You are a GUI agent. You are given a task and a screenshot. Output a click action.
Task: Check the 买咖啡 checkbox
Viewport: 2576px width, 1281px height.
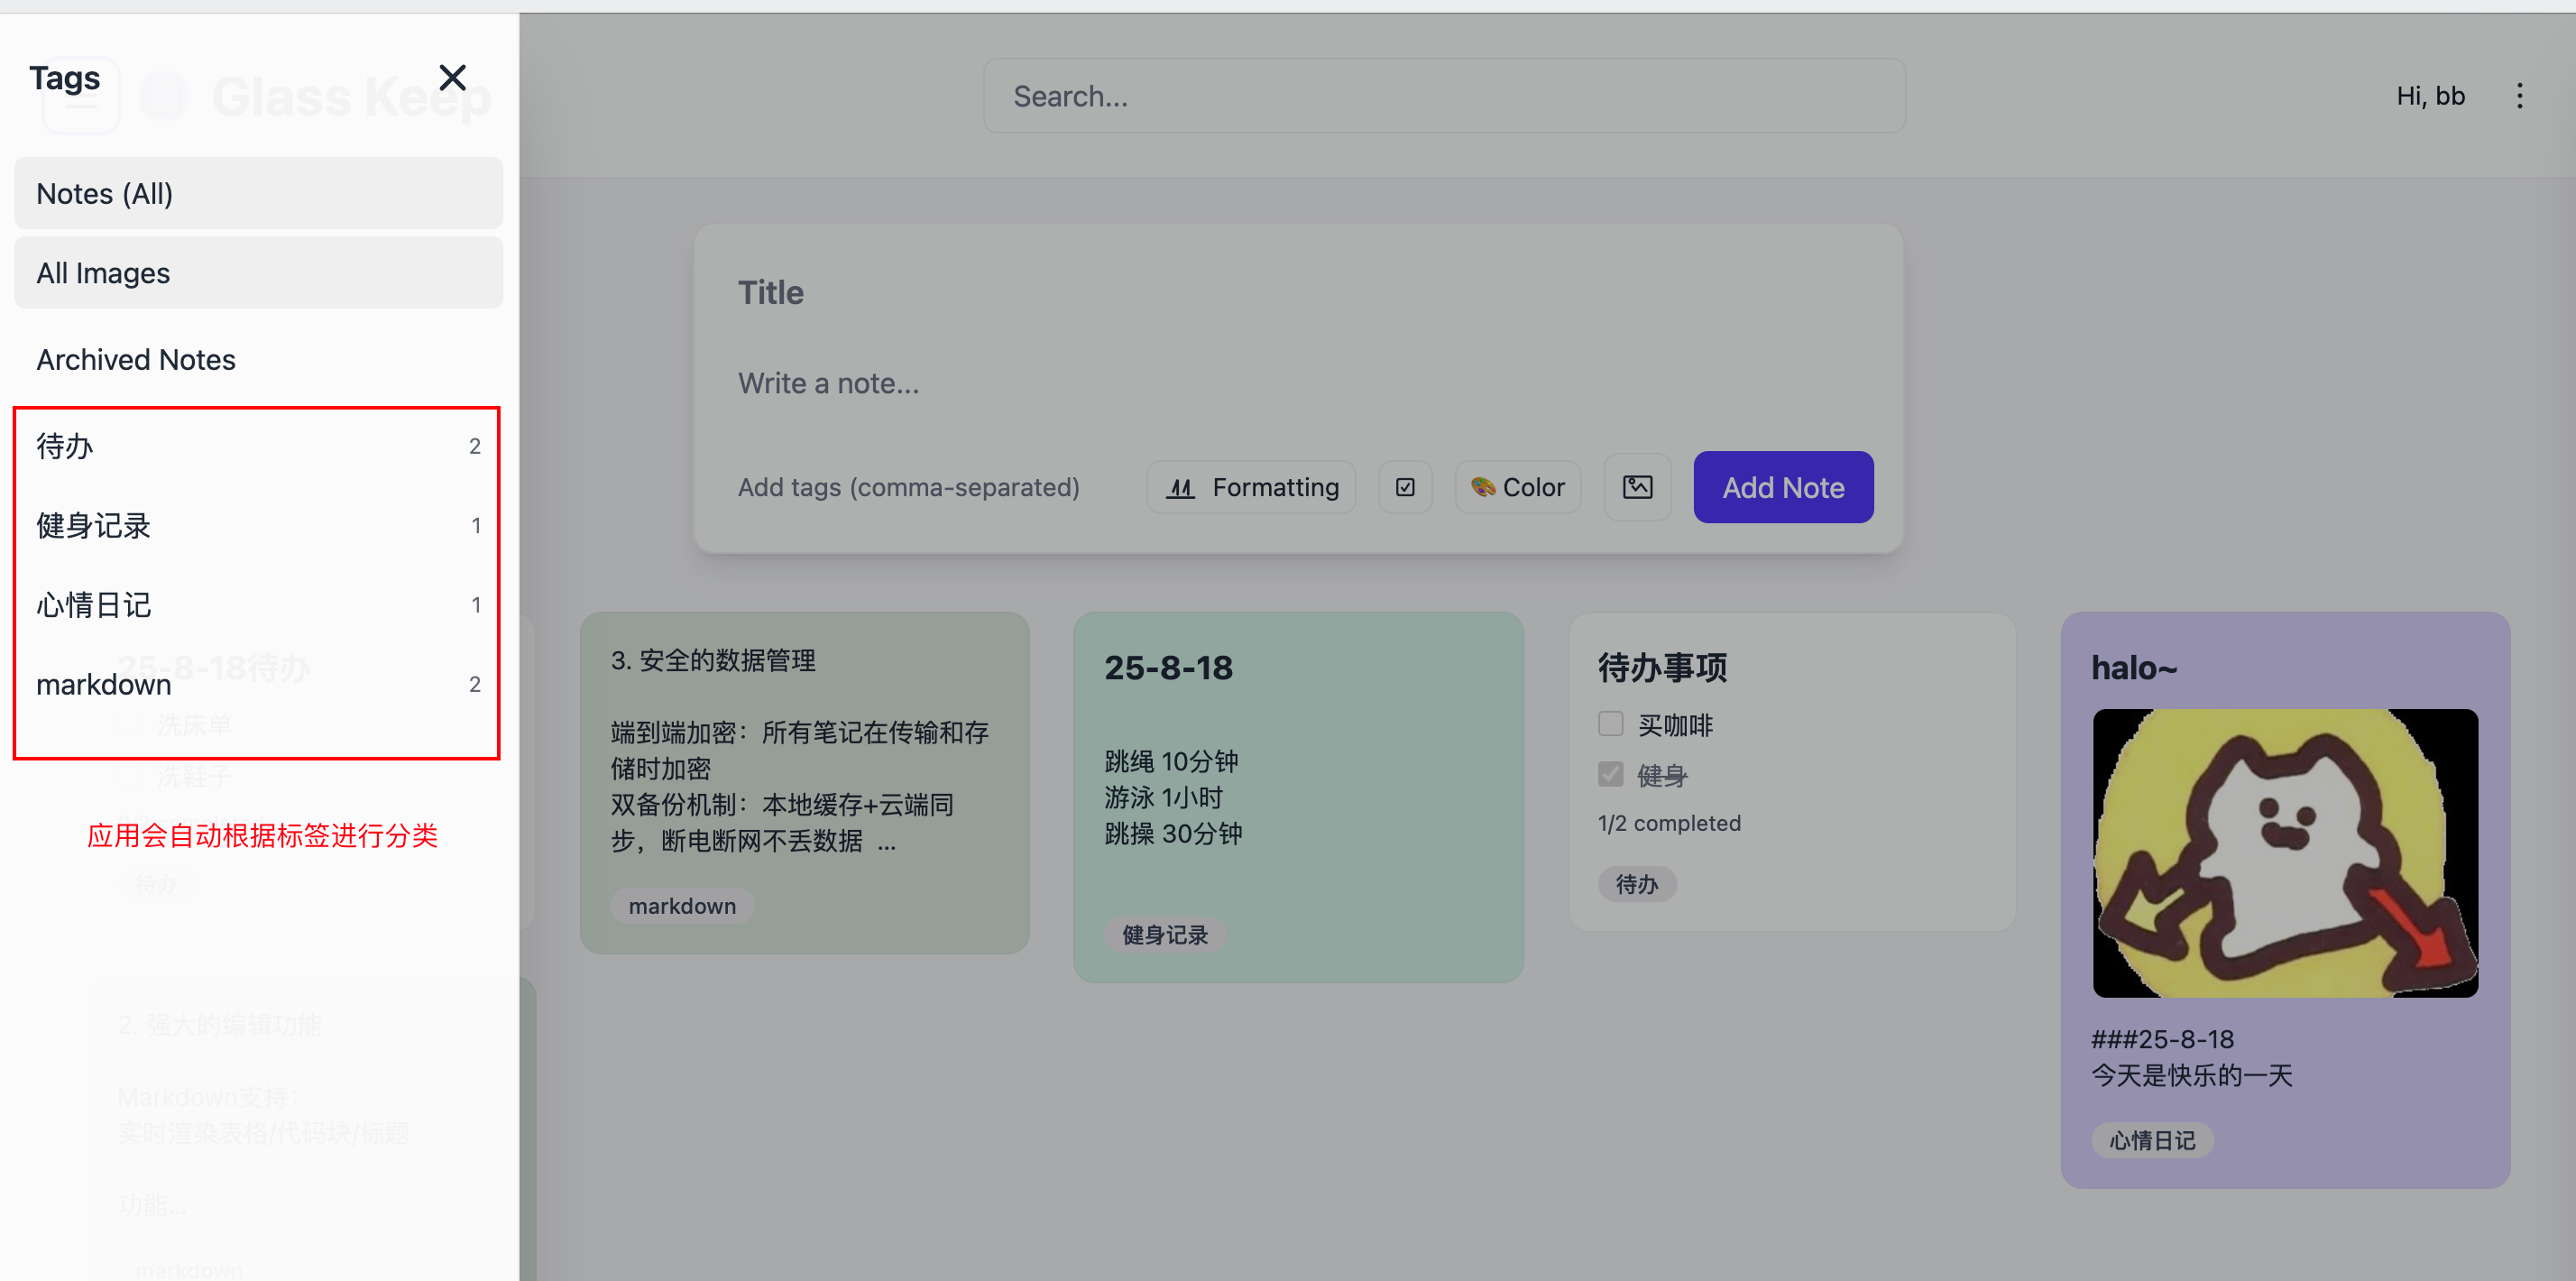[x=1610, y=723]
